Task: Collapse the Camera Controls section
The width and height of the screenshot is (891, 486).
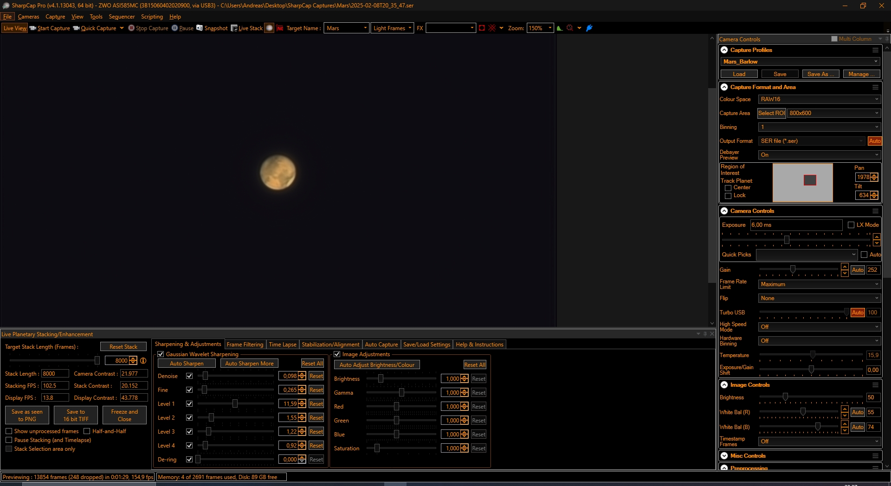Action: [x=724, y=211]
